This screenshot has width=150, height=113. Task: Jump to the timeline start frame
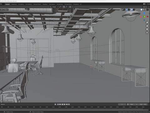tap(58, 104)
